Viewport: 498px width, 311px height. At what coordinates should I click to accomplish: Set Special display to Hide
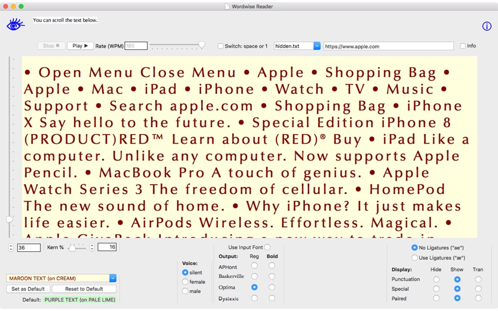tap(436, 289)
